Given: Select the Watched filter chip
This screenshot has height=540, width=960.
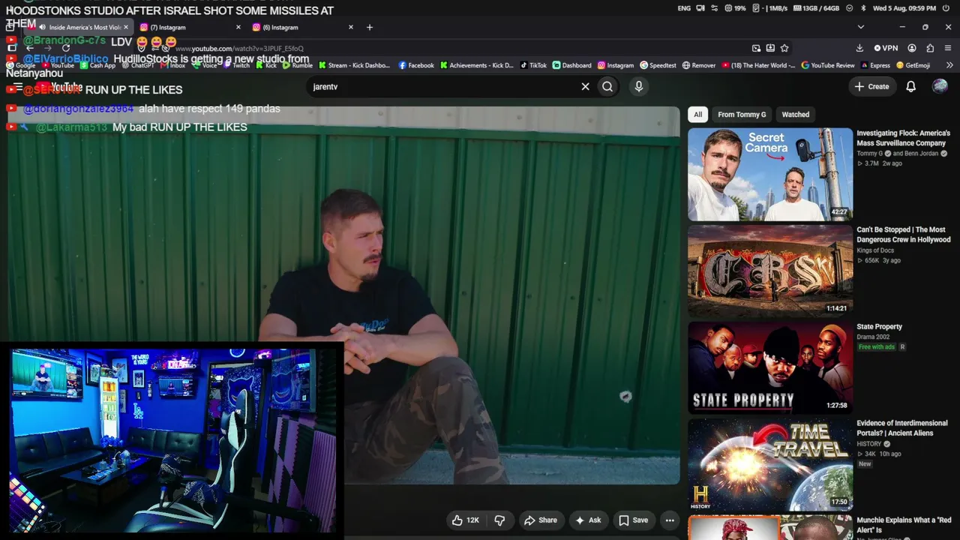Looking at the screenshot, I should point(796,115).
